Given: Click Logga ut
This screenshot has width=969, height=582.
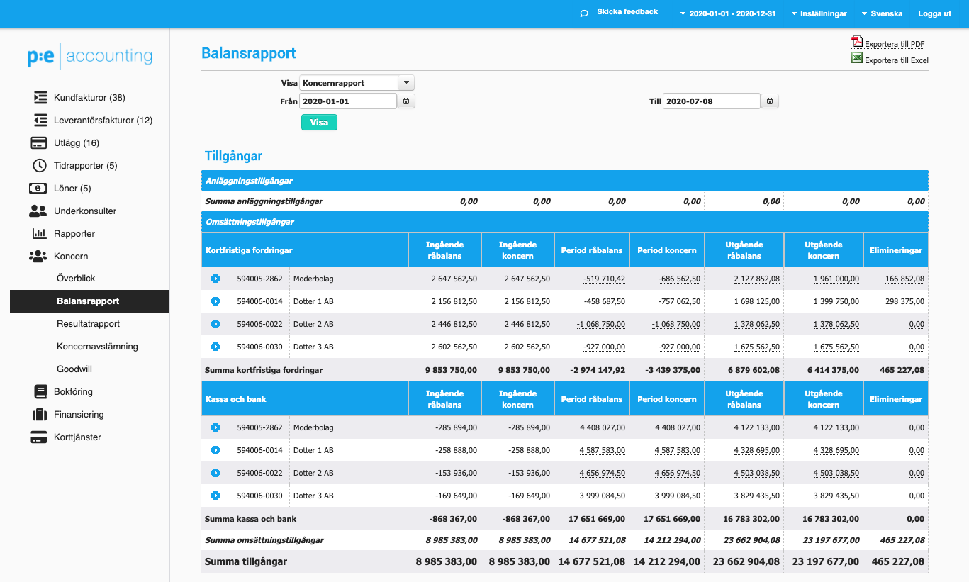Looking at the screenshot, I should pyautogui.click(x=934, y=13).
